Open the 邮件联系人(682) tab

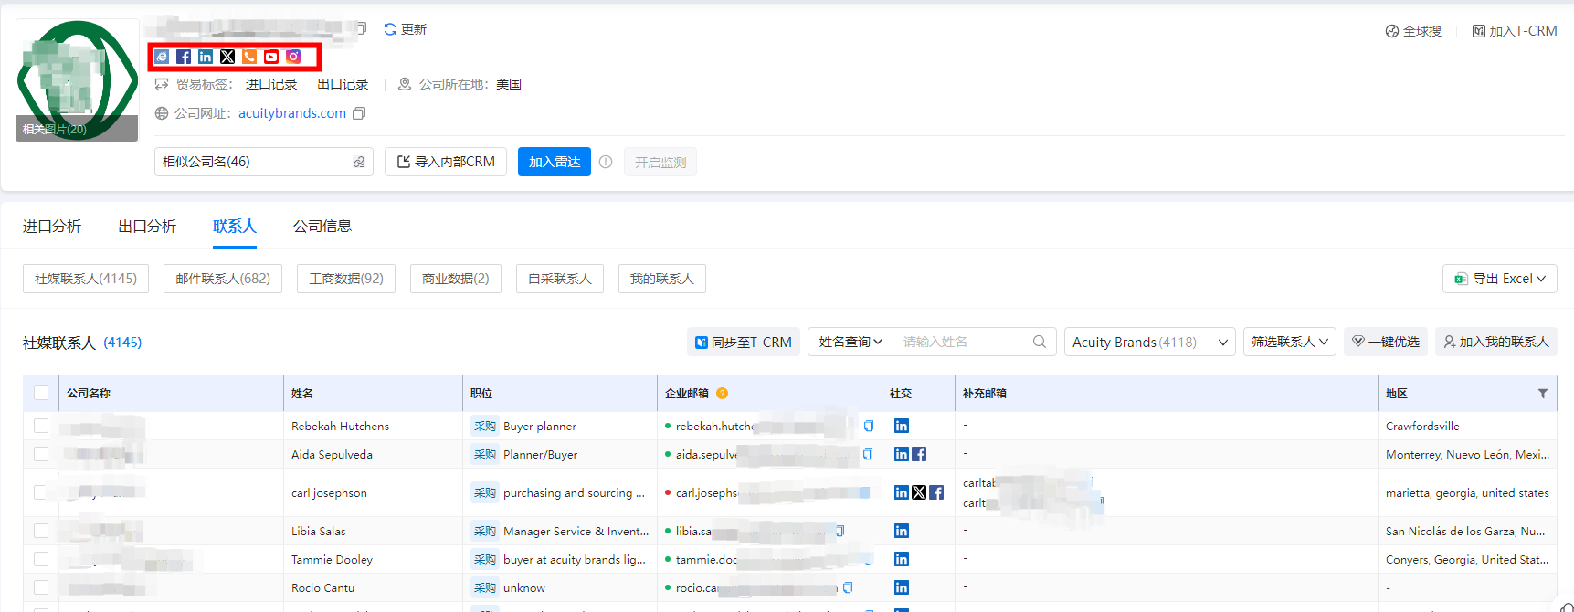(x=223, y=279)
